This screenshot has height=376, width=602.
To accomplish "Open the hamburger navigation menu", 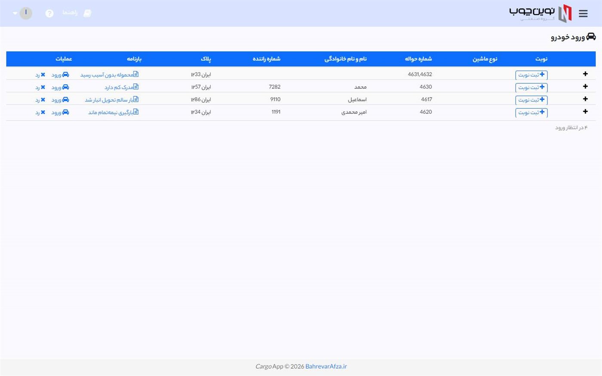I will point(583,13).
